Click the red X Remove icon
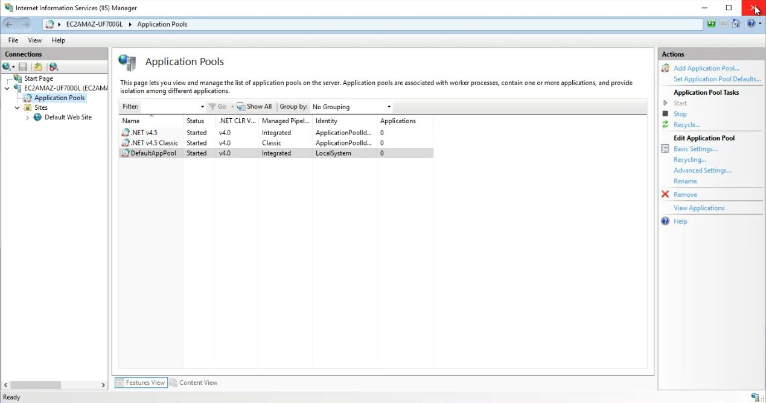Viewport: 766px width, 403px height. point(665,194)
